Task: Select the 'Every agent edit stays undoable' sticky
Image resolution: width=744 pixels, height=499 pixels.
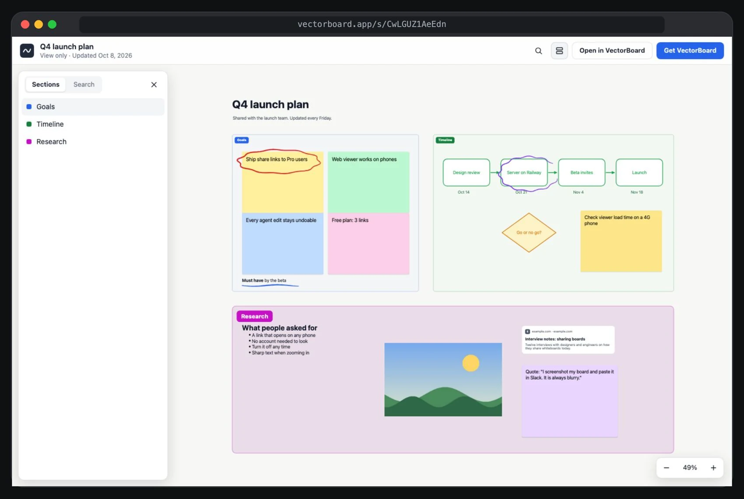Action: point(282,244)
